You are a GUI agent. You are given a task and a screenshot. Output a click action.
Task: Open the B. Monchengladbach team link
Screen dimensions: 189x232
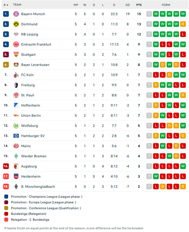pos(38,187)
